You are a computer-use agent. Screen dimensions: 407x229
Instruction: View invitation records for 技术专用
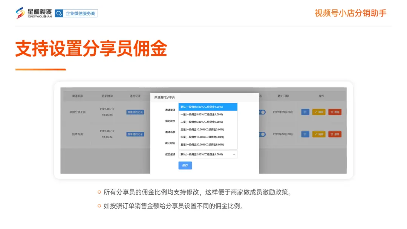(135, 134)
